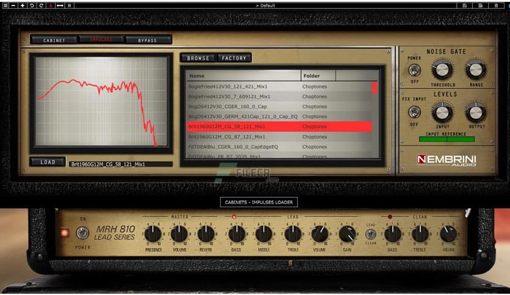The height and width of the screenshot is (295, 510).
Task: Toggle the amp POWER switch
Action: pos(82,233)
